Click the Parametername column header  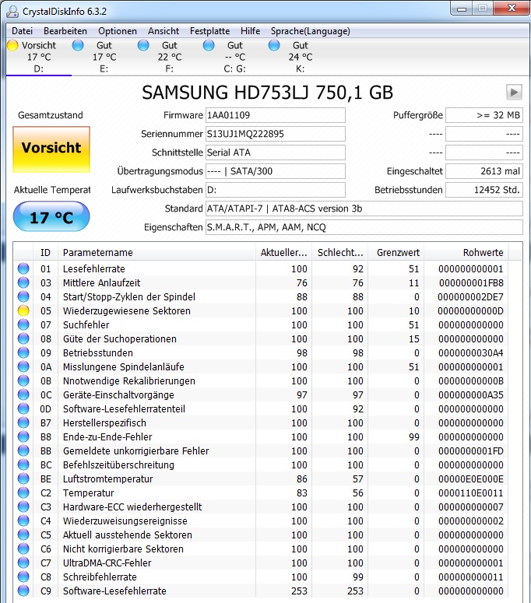click(156, 253)
